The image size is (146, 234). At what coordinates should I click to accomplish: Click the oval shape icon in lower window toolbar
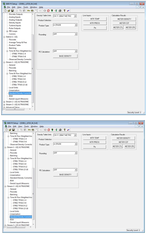click(45, 130)
